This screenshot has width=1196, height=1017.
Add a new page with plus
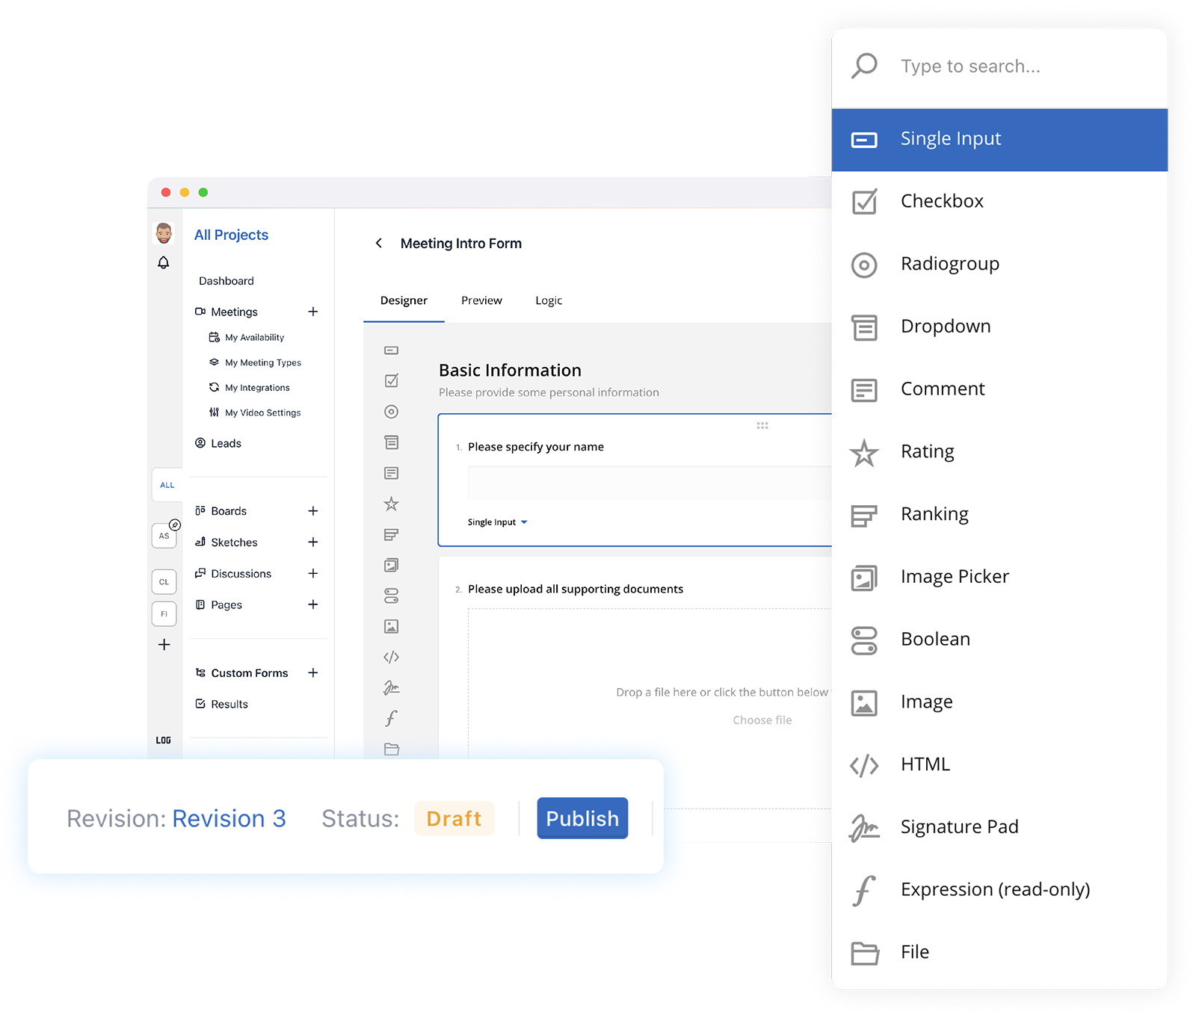(x=313, y=604)
